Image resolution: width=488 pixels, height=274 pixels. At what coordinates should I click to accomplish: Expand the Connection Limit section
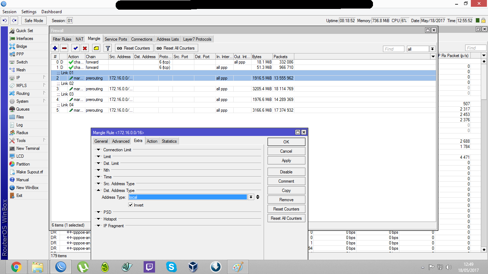pos(98,150)
